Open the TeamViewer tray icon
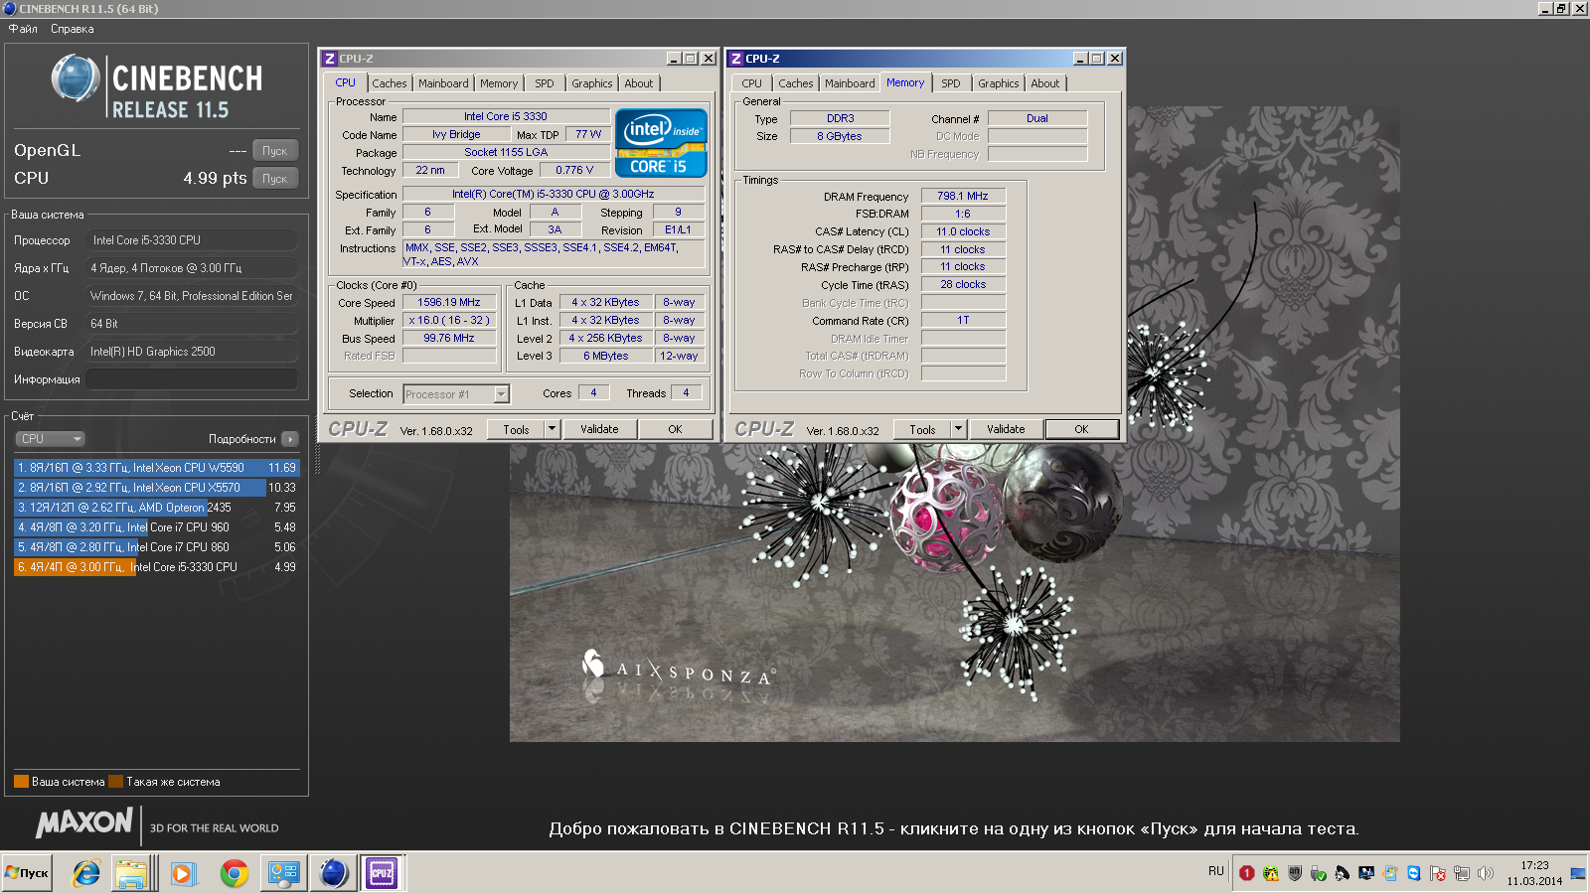Image resolution: width=1590 pixels, height=894 pixels. (x=1414, y=873)
